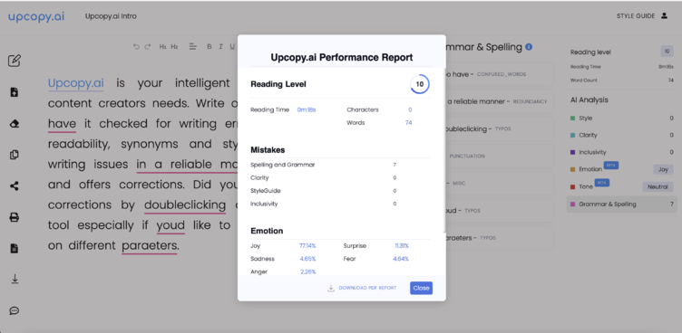The height and width of the screenshot is (333, 682).
Task: Click the upload file icon in left sidebar
Action: [15, 92]
